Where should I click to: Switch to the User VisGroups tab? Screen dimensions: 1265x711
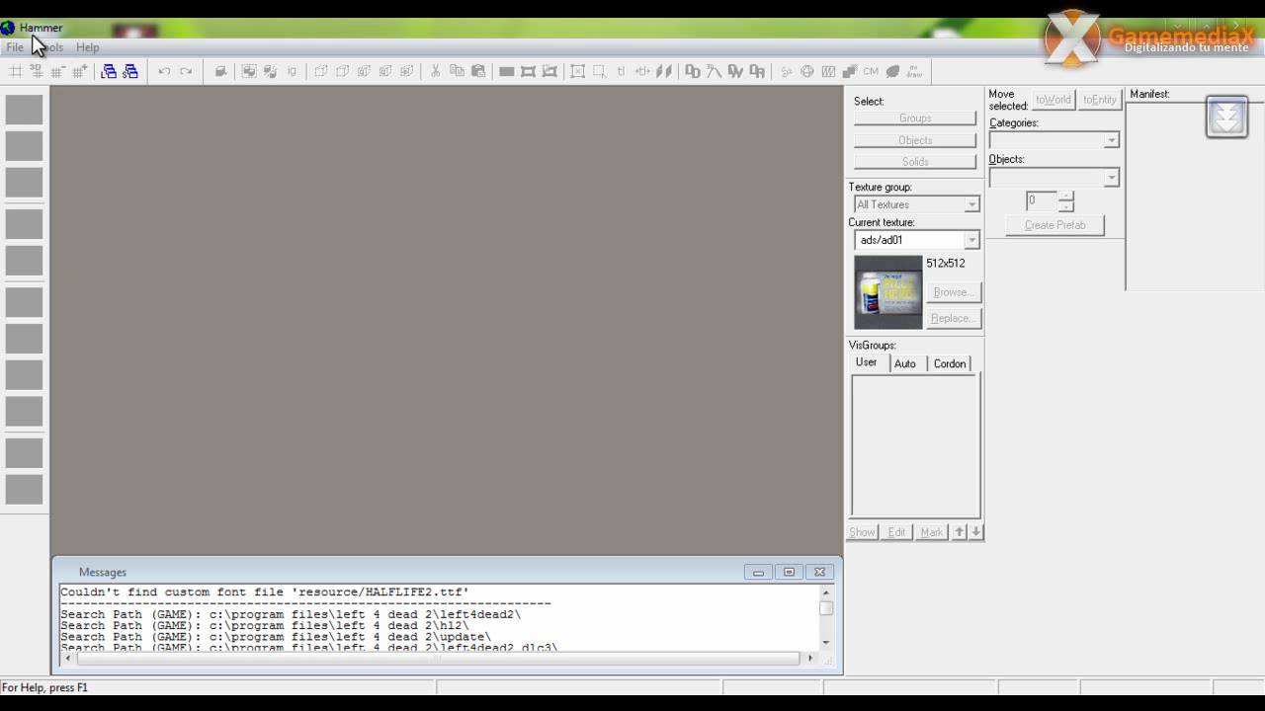click(867, 362)
